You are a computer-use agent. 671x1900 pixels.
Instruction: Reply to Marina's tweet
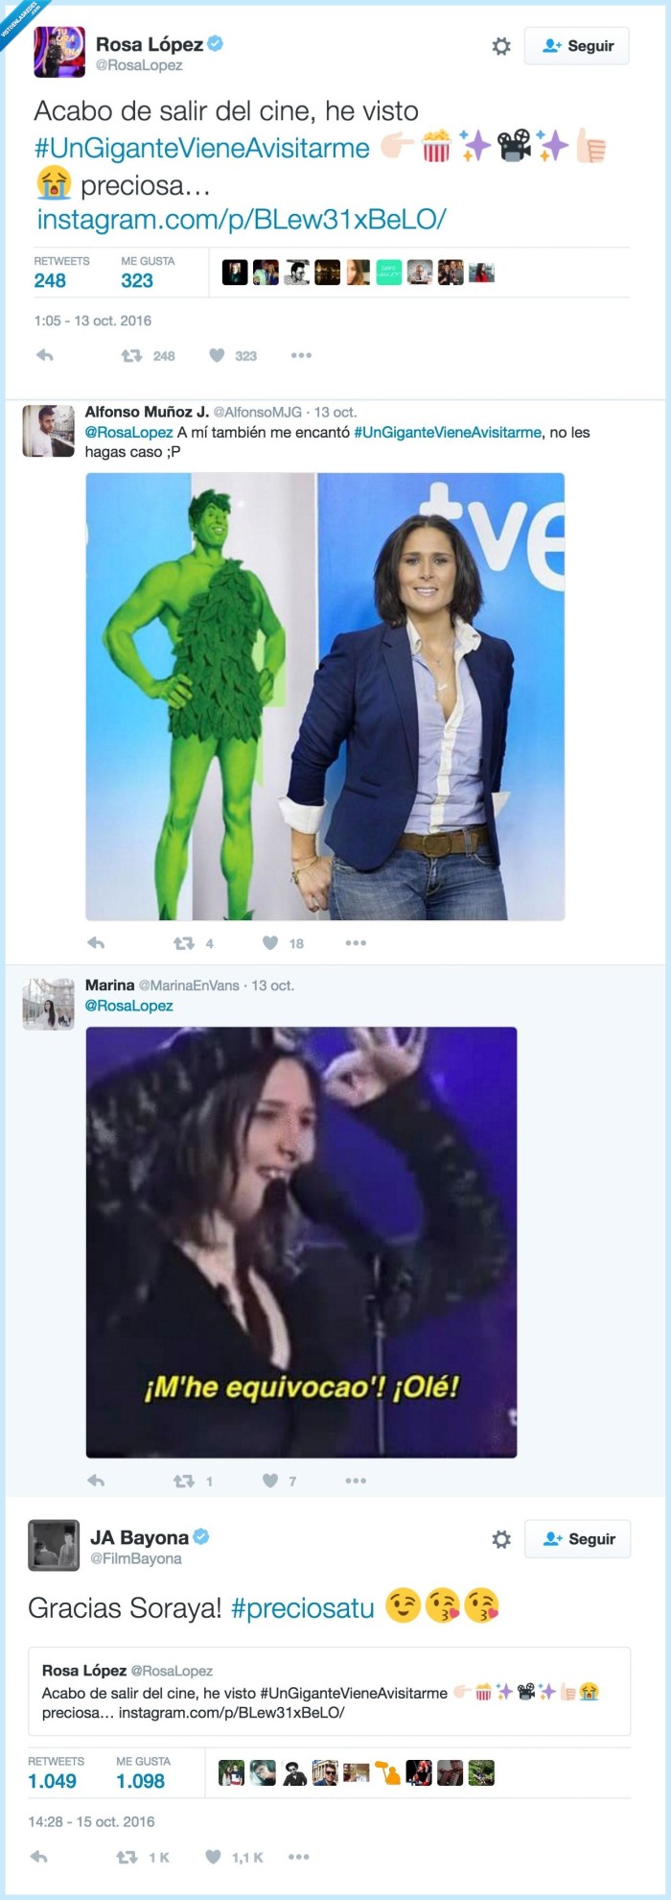[x=96, y=1481]
